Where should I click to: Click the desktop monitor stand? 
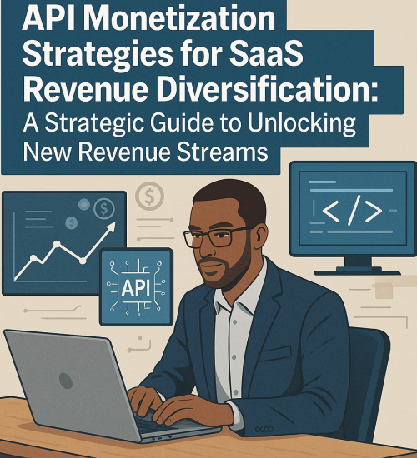(x=357, y=266)
